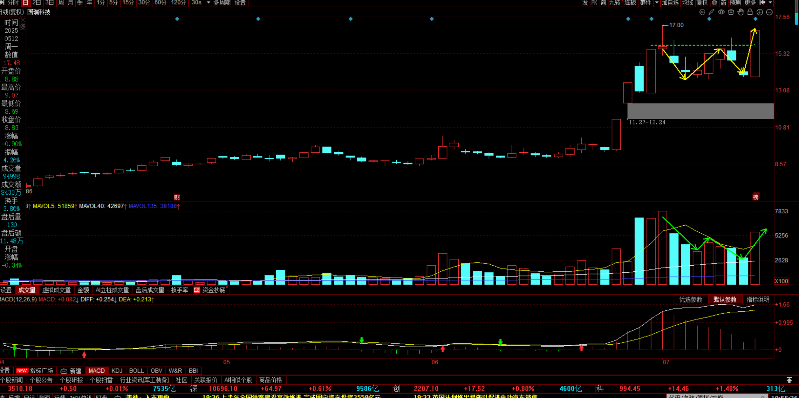
Task: Select the 60分 period
Action: (160, 3)
